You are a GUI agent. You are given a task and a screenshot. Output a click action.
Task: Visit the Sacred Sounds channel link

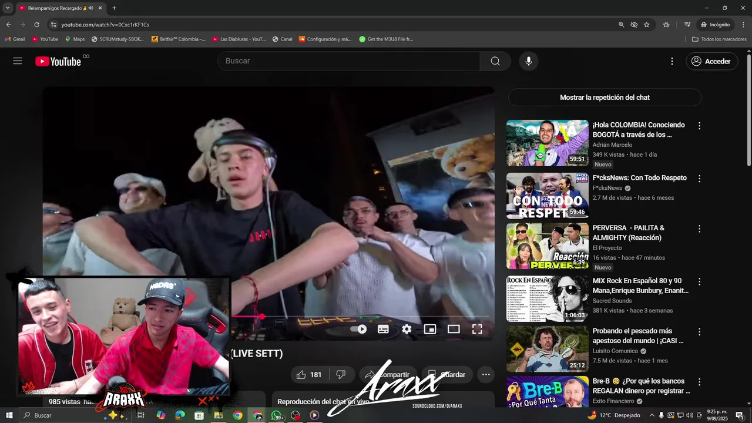(612, 301)
